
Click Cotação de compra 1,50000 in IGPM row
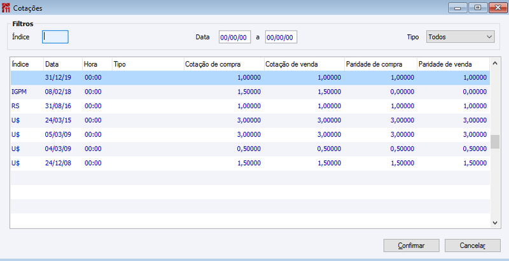pyautogui.click(x=249, y=92)
